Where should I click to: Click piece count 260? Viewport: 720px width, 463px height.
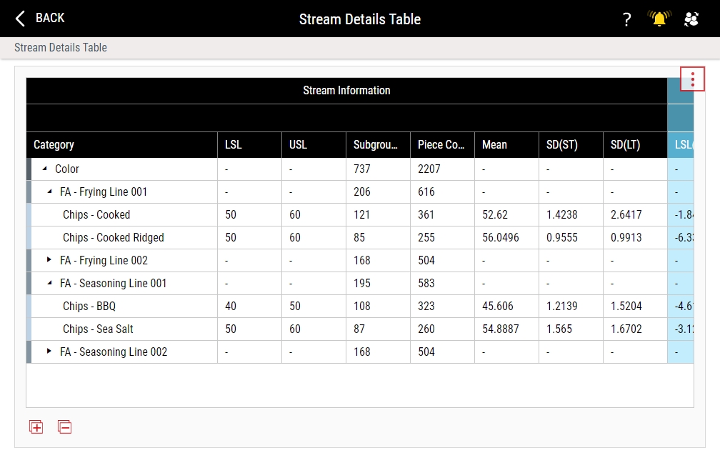point(426,329)
